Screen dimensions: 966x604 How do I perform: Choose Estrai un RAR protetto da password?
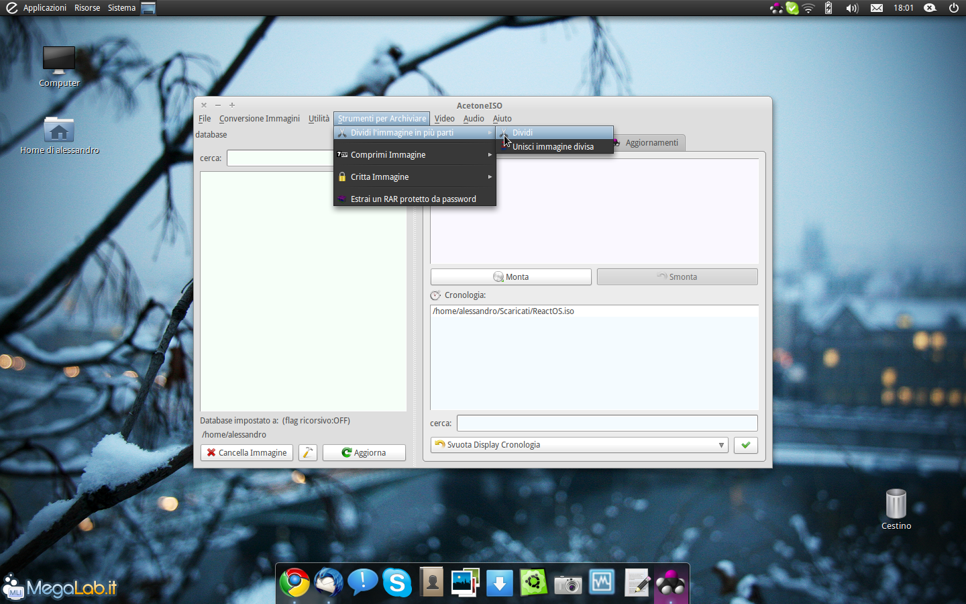coord(413,199)
